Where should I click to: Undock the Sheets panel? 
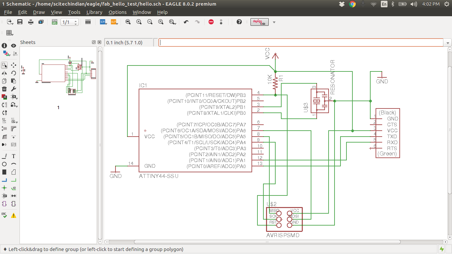94,42
